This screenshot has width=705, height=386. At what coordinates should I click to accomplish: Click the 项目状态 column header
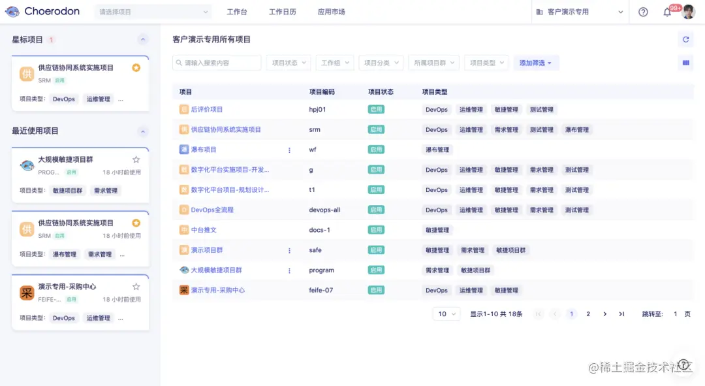(x=381, y=92)
